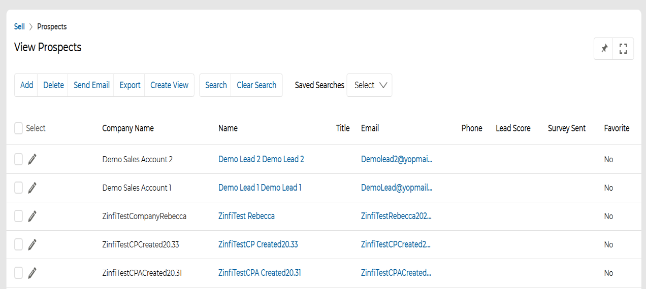
Task: Open the ZinfiTest Rebecca prospect name
Action: click(x=246, y=216)
